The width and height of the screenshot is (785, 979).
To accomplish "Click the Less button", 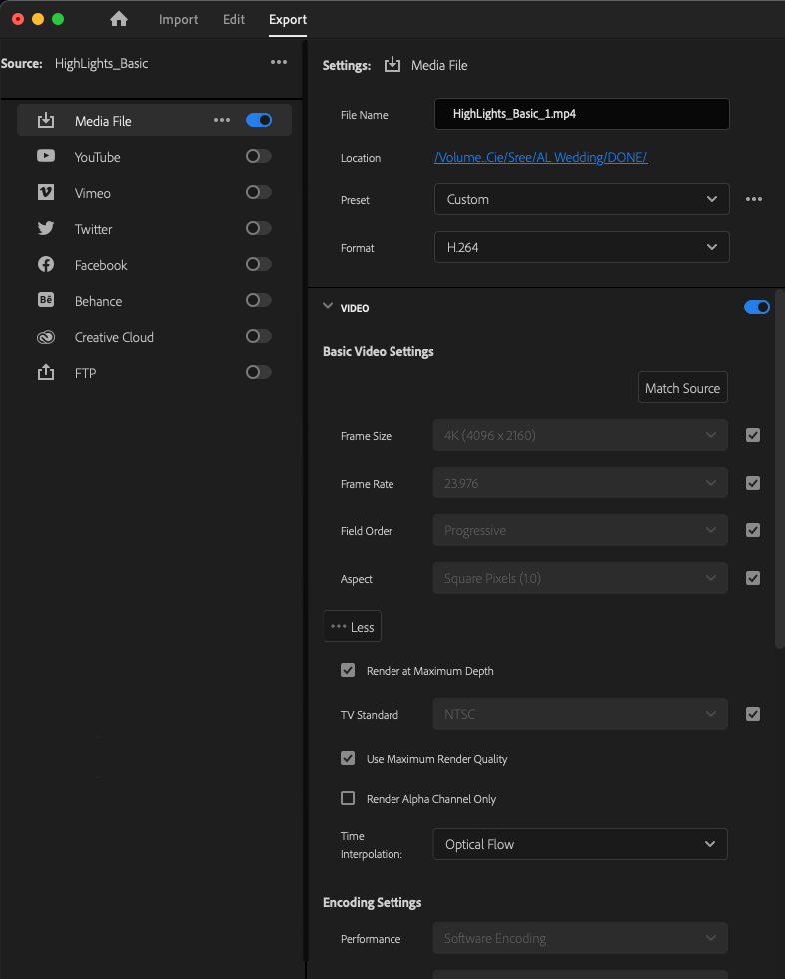I will [x=352, y=627].
